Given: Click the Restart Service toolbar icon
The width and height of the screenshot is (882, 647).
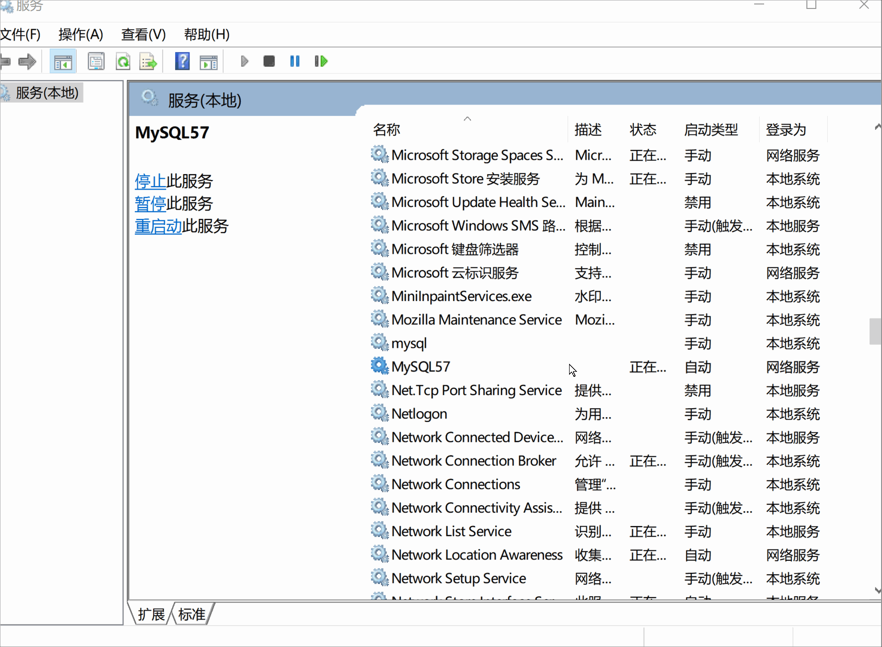Looking at the screenshot, I should click(321, 61).
